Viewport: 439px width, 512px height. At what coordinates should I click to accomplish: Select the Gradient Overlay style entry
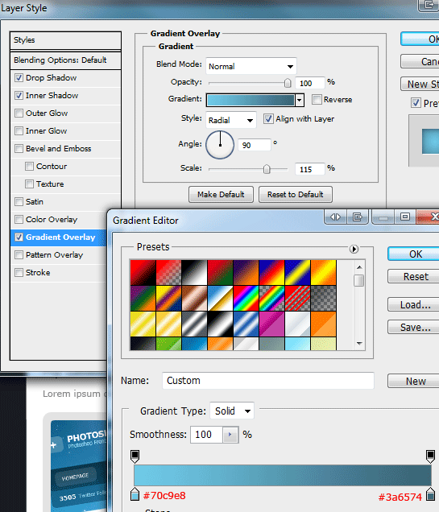pyautogui.click(x=59, y=237)
